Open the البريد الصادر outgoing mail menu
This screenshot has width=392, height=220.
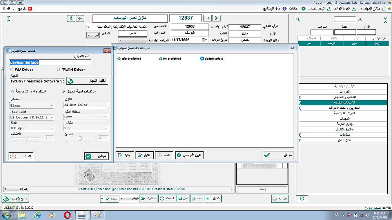tap(319, 9)
